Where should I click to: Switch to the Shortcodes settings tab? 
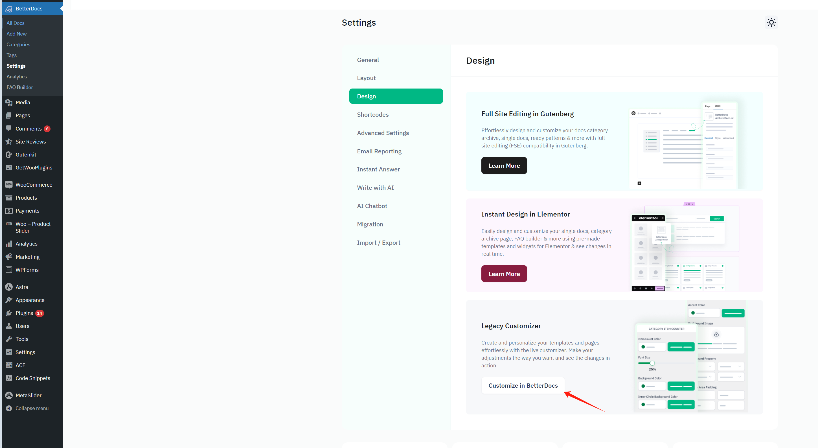[x=372, y=114]
